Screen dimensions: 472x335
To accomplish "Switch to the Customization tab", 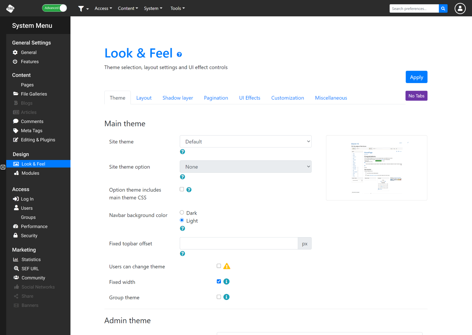I will point(288,98).
